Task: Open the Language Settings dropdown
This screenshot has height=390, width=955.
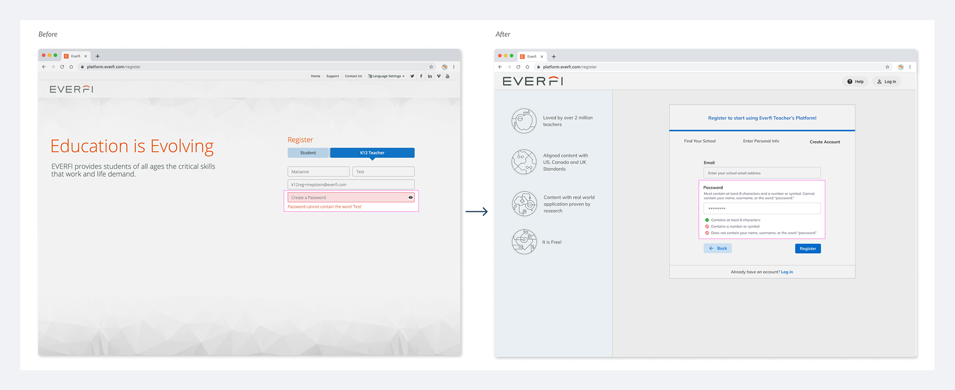Action: (x=386, y=76)
